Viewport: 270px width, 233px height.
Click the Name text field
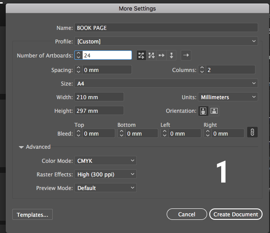pyautogui.click(x=167, y=28)
